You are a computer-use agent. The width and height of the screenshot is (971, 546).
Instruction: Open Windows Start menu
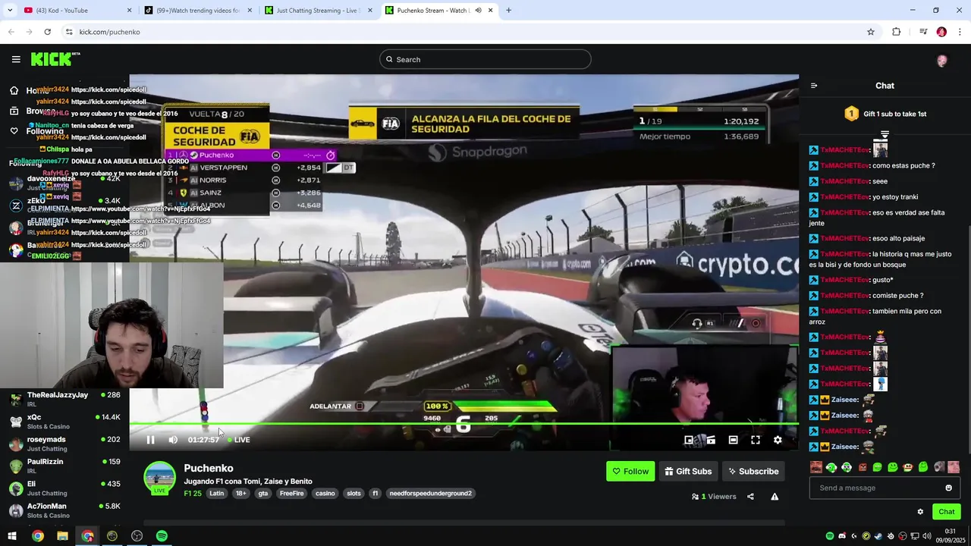click(x=12, y=536)
